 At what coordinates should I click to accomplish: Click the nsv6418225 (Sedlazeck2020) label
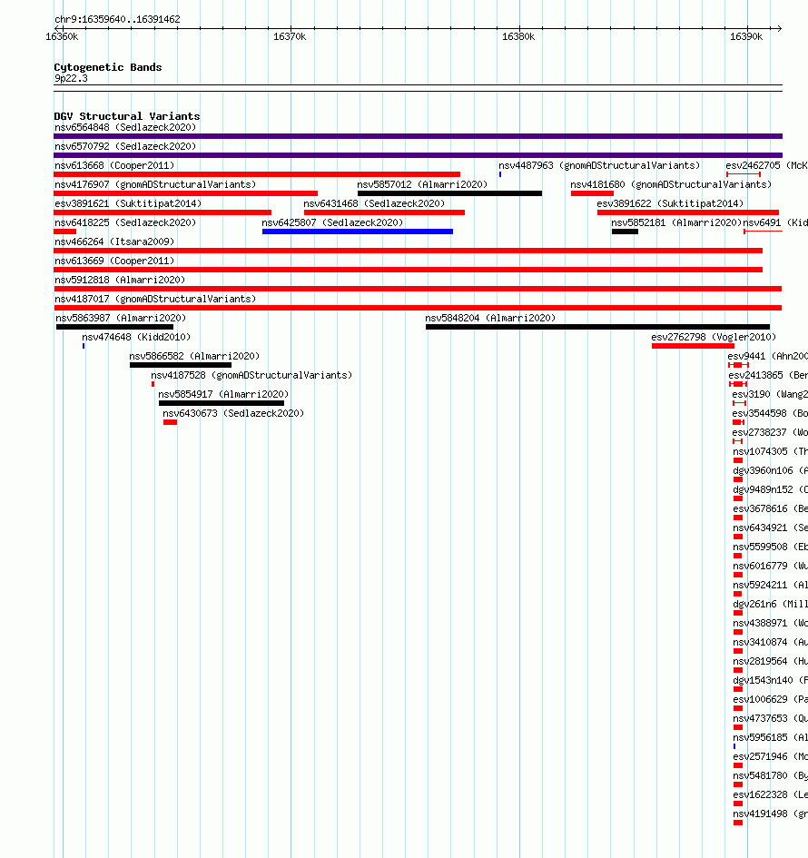click(x=125, y=222)
